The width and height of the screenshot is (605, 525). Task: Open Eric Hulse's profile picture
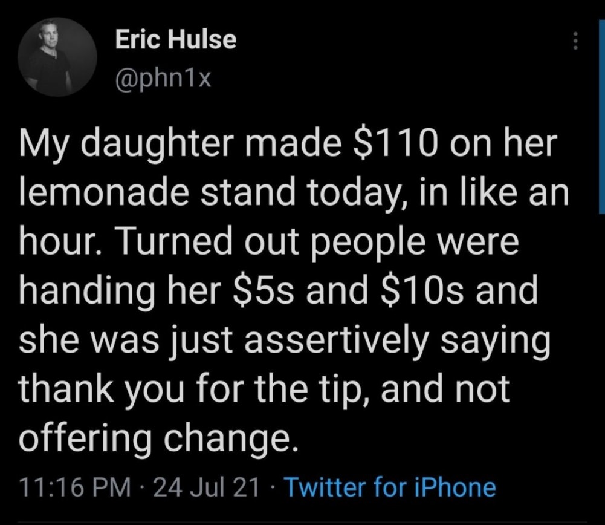tap(57, 57)
